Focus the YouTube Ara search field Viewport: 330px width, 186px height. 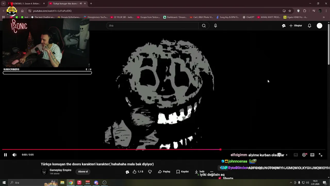click(x=152, y=26)
